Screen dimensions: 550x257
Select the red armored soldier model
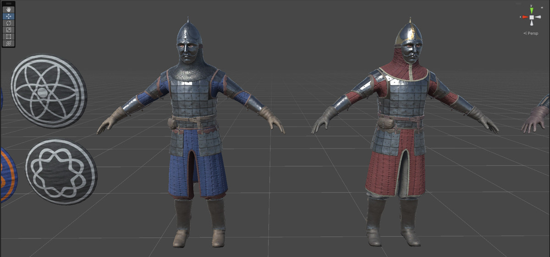(x=405, y=133)
